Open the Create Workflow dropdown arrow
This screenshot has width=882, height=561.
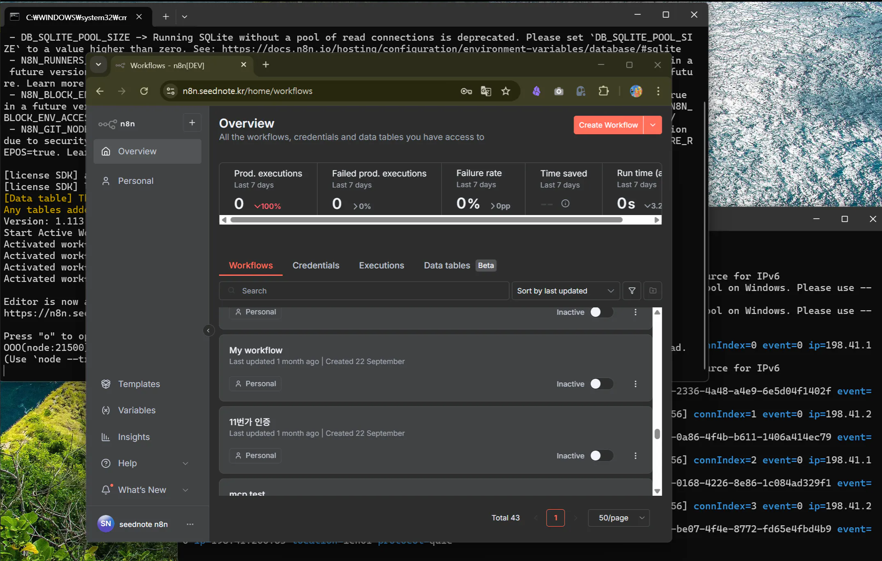[653, 125]
